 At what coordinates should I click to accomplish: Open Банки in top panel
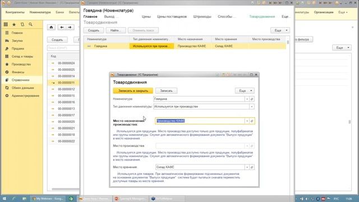point(60,12)
